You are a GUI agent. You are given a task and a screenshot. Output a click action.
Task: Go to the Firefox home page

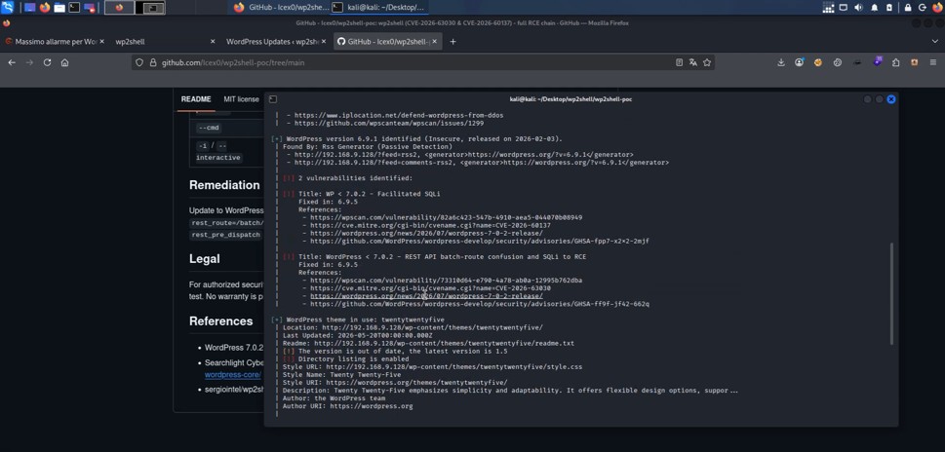pos(64,62)
